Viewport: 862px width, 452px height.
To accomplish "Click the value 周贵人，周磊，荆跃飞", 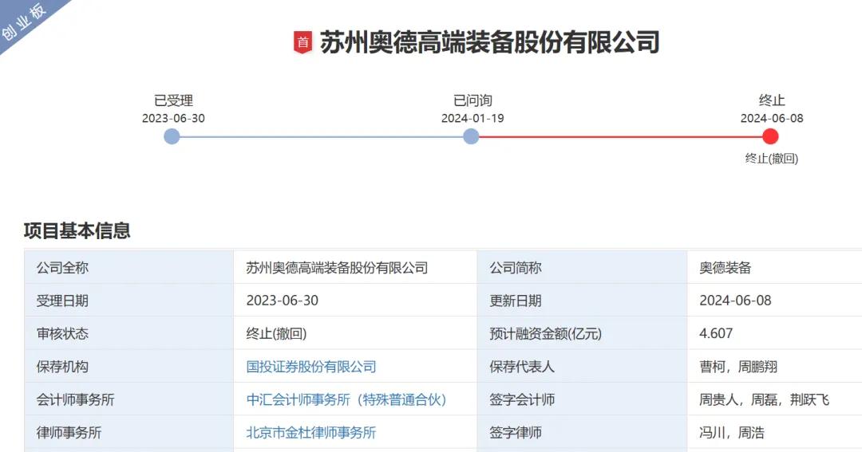I will [764, 399].
